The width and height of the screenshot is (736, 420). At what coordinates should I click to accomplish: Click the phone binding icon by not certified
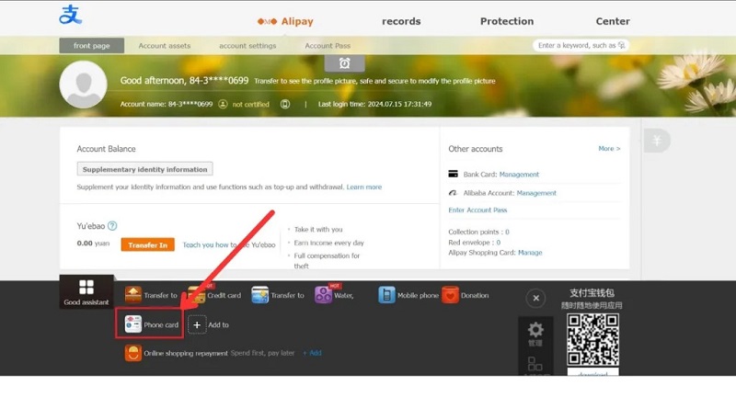pos(285,104)
